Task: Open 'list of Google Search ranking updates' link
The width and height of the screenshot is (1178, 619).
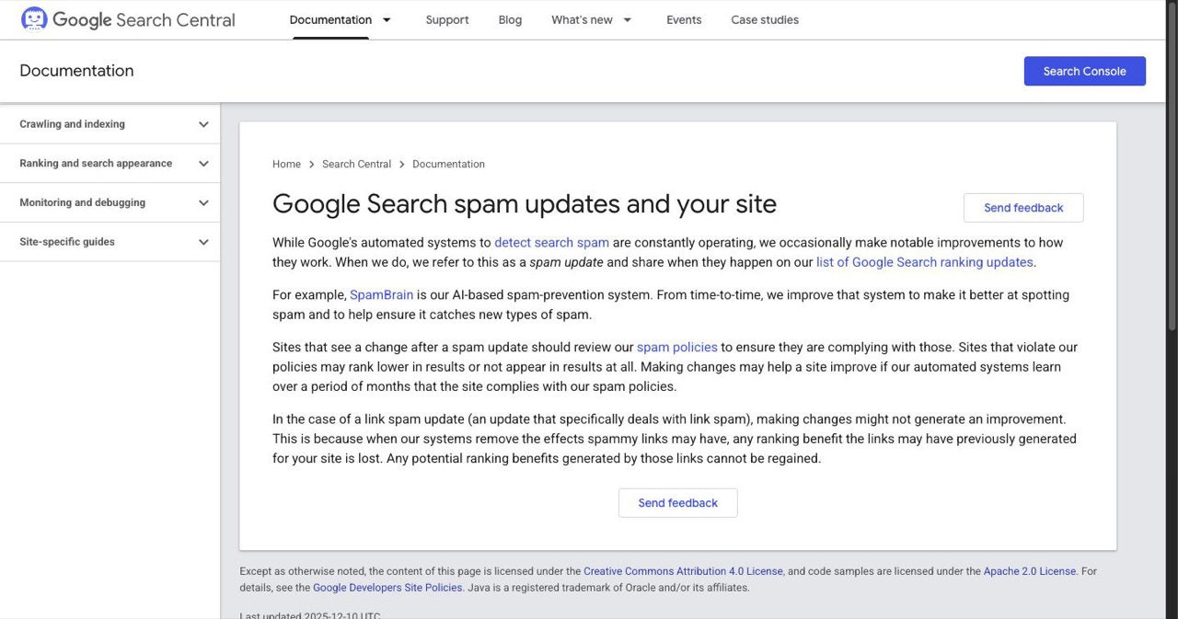Action: pos(924,262)
